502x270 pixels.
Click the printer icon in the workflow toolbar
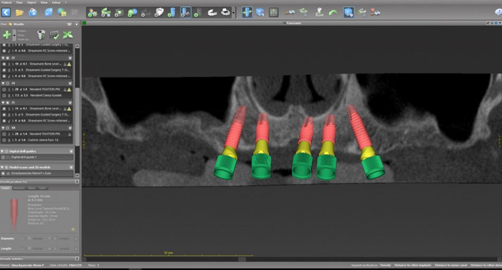coord(226,13)
